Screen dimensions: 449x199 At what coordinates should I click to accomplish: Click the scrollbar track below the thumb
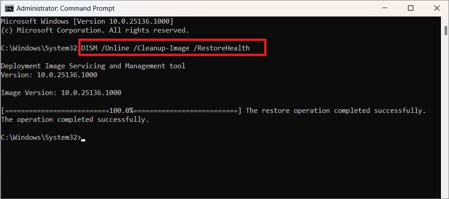click(x=445, y=112)
